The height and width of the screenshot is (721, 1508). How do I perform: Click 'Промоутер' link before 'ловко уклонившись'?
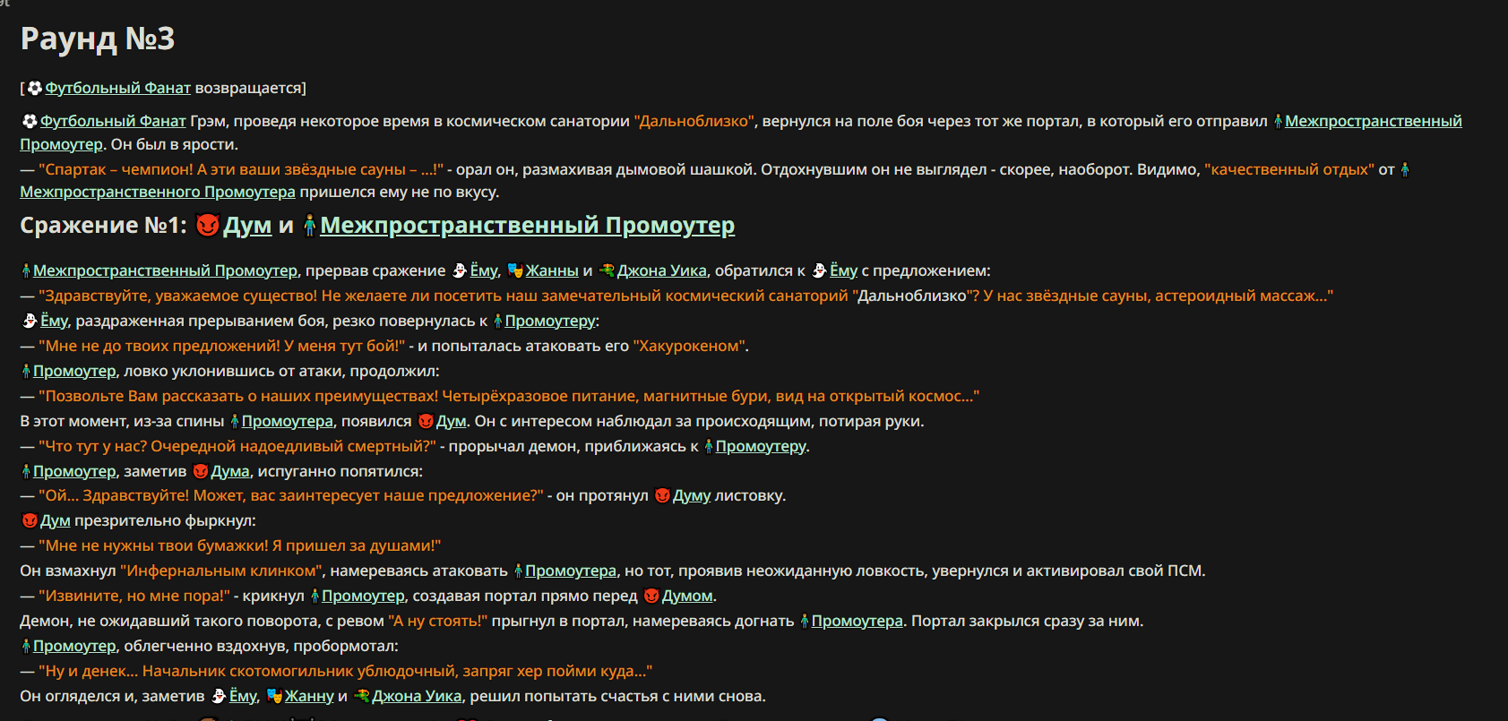74,371
